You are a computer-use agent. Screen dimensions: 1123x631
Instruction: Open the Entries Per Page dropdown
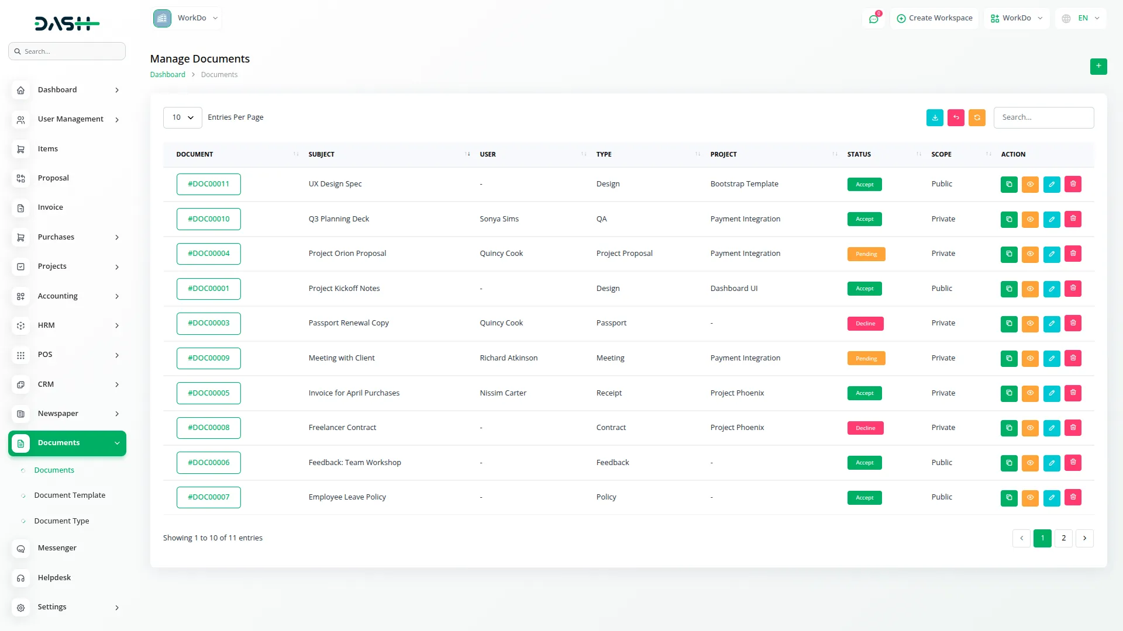point(182,117)
